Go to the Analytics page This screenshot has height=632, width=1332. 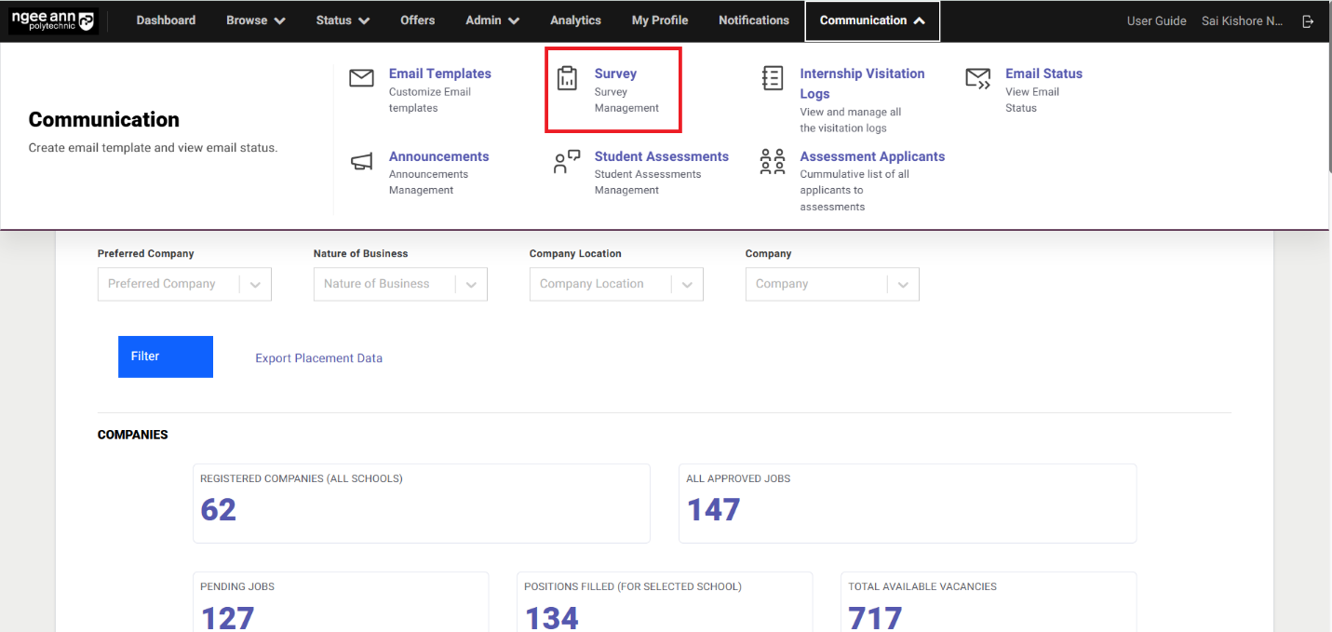coord(575,20)
